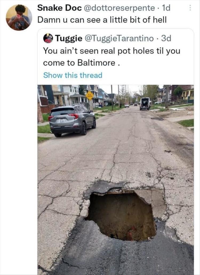Click the white van with open doors
Viewport: 200px width, 275px height.
[145, 104]
